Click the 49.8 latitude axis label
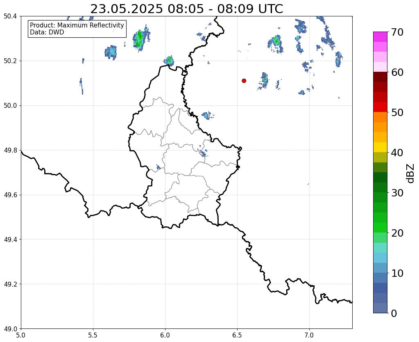 [x=10, y=150]
